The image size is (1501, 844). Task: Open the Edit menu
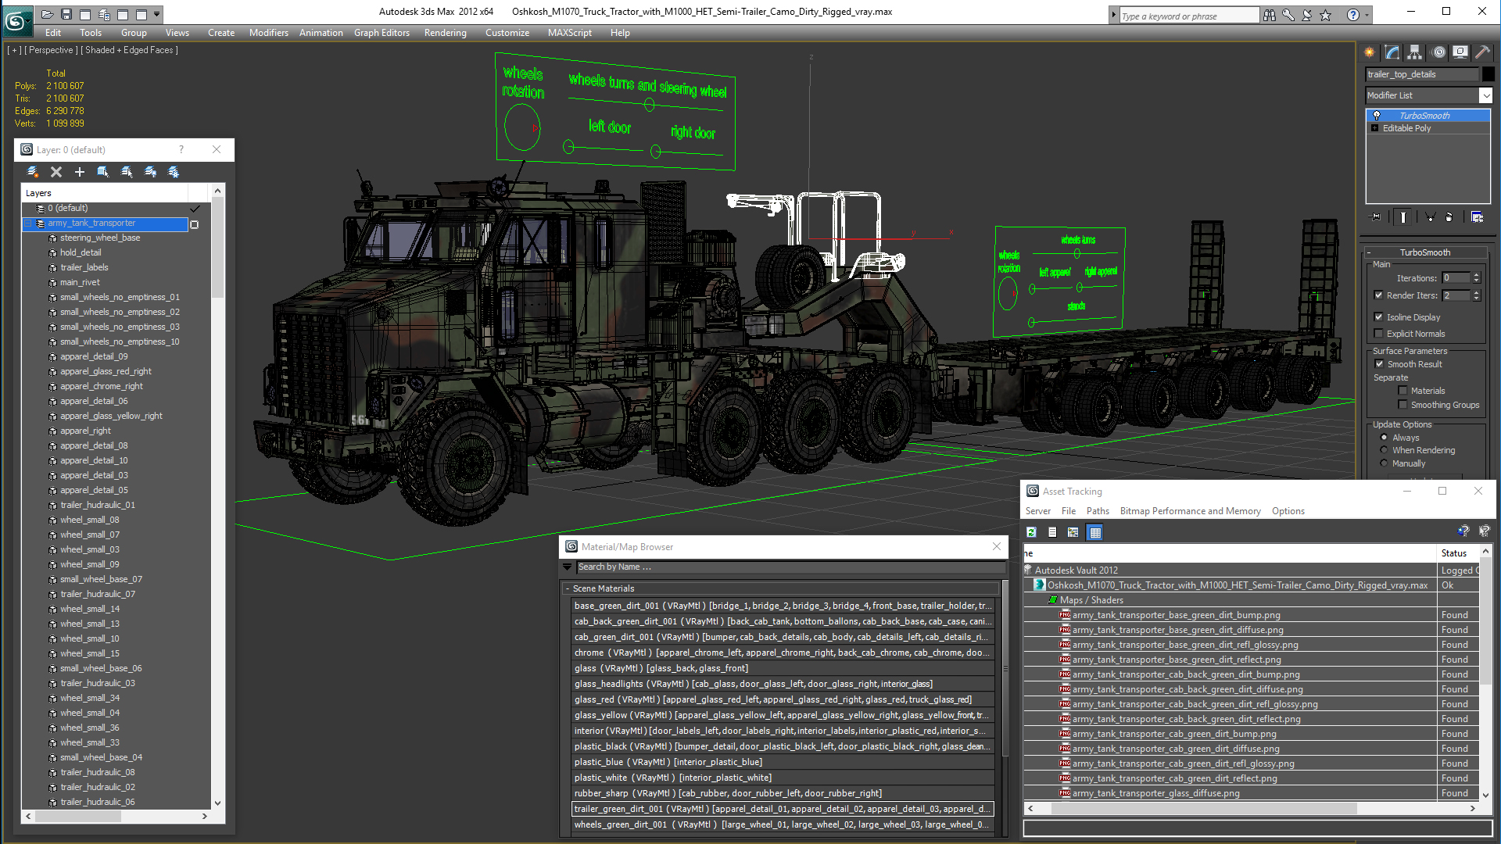click(x=53, y=33)
